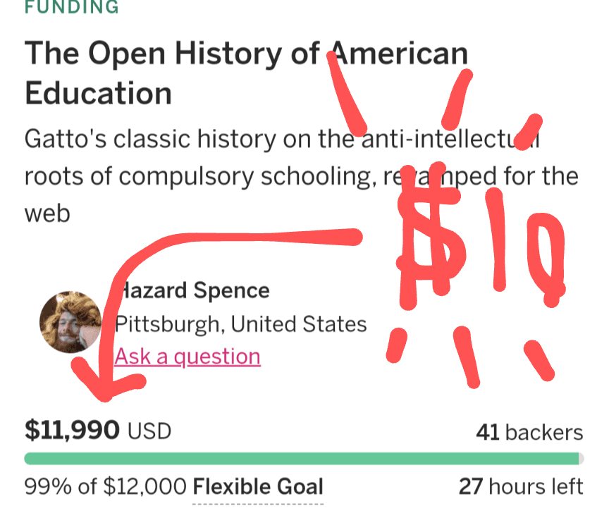Click the gray unfilled end of progress bar

click(581, 459)
